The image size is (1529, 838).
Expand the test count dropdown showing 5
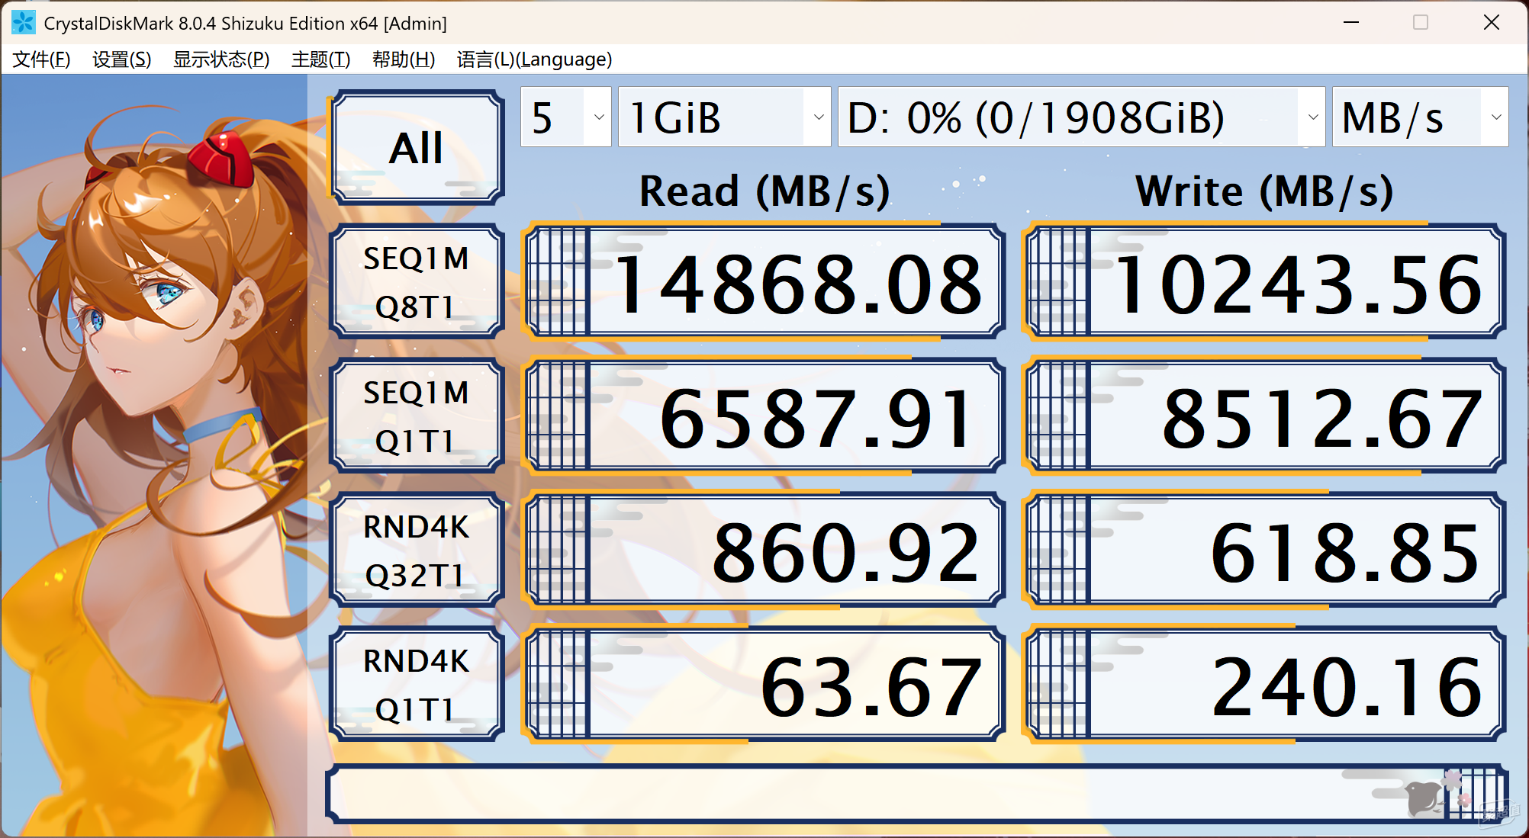566,117
